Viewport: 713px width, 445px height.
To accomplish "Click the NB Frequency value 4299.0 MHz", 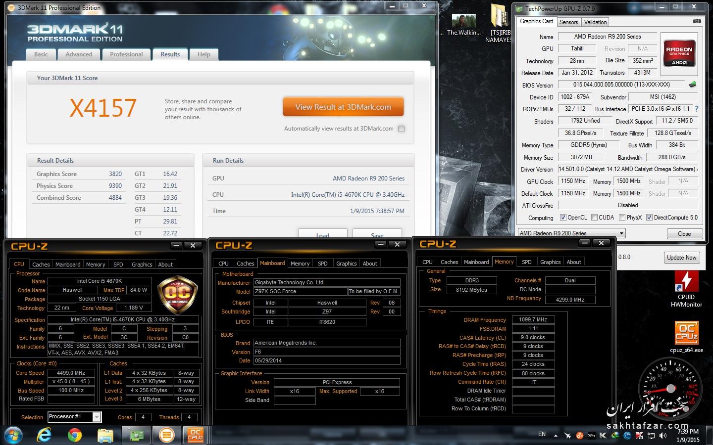I will 570,300.
